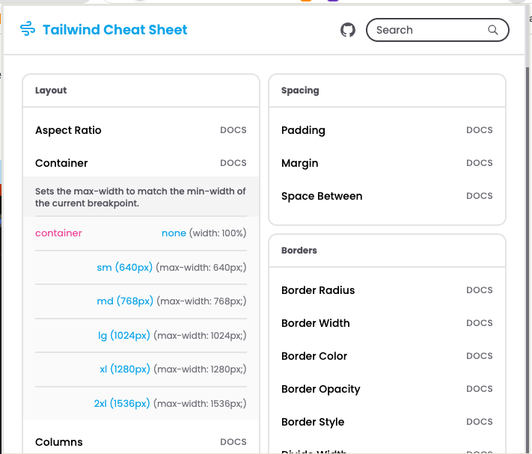The image size is (532, 454).
Task: Expand the Padding section
Action: [303, 130]
